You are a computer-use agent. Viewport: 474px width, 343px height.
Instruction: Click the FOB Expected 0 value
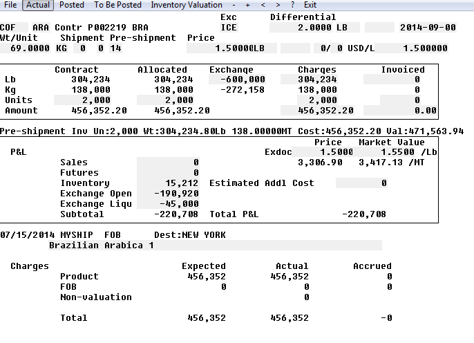tap(223, 287)
